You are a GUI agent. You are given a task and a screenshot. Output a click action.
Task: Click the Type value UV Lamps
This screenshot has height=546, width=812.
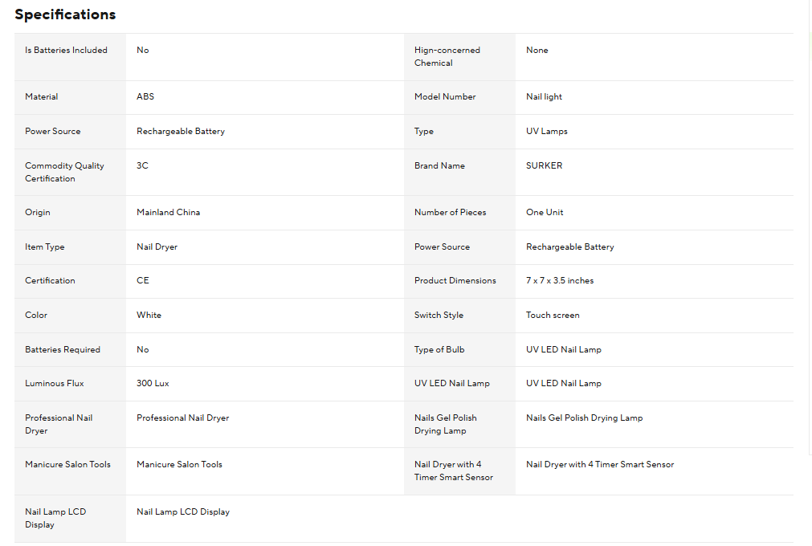coord(547,132)
